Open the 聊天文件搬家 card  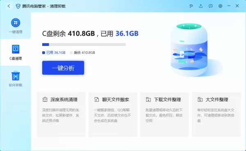point(113,114)
